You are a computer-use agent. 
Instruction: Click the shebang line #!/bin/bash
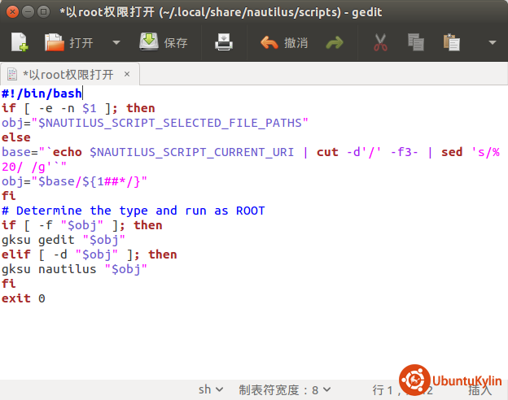pos(42,93)
